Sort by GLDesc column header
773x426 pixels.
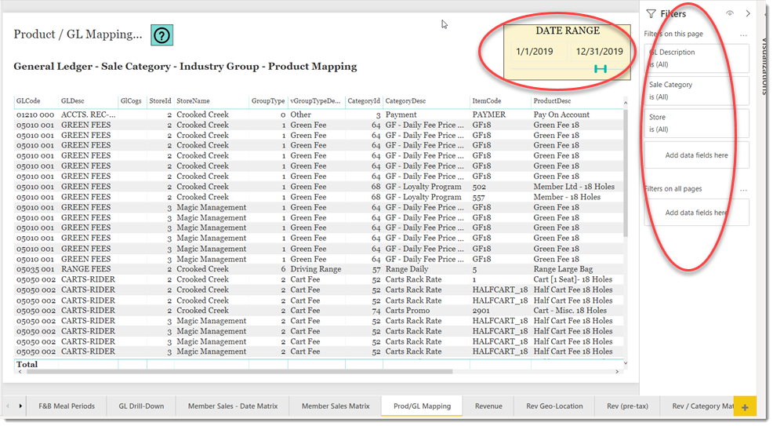[x=72, y=101]
